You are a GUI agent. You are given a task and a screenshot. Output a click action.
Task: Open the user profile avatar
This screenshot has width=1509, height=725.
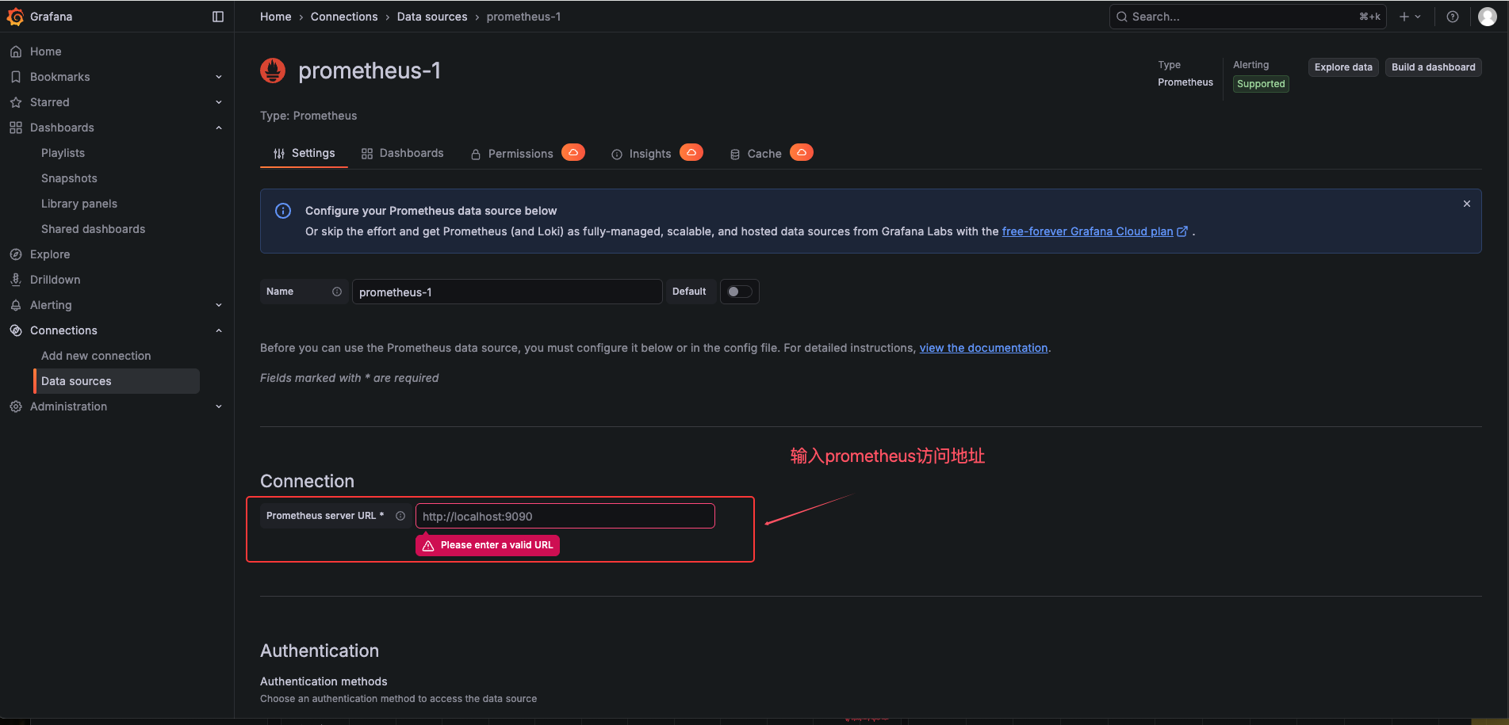1488,17
